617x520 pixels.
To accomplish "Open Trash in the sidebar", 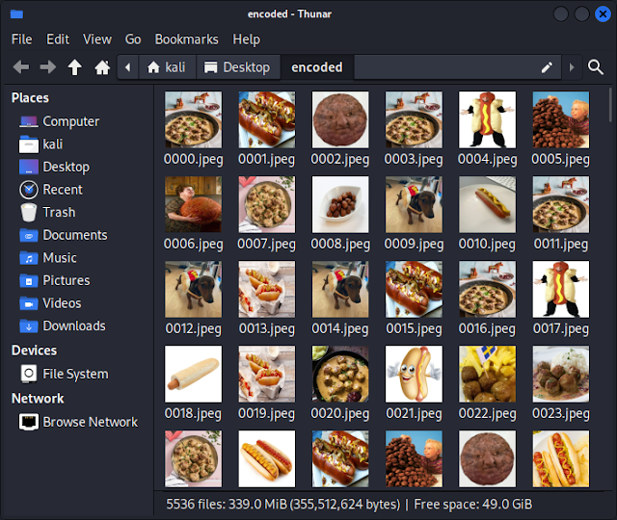I will 58,212.
